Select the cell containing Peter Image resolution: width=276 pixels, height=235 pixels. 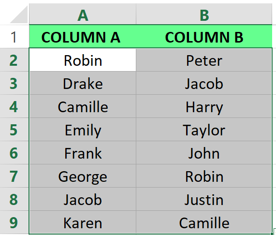(x=203, y=60)
